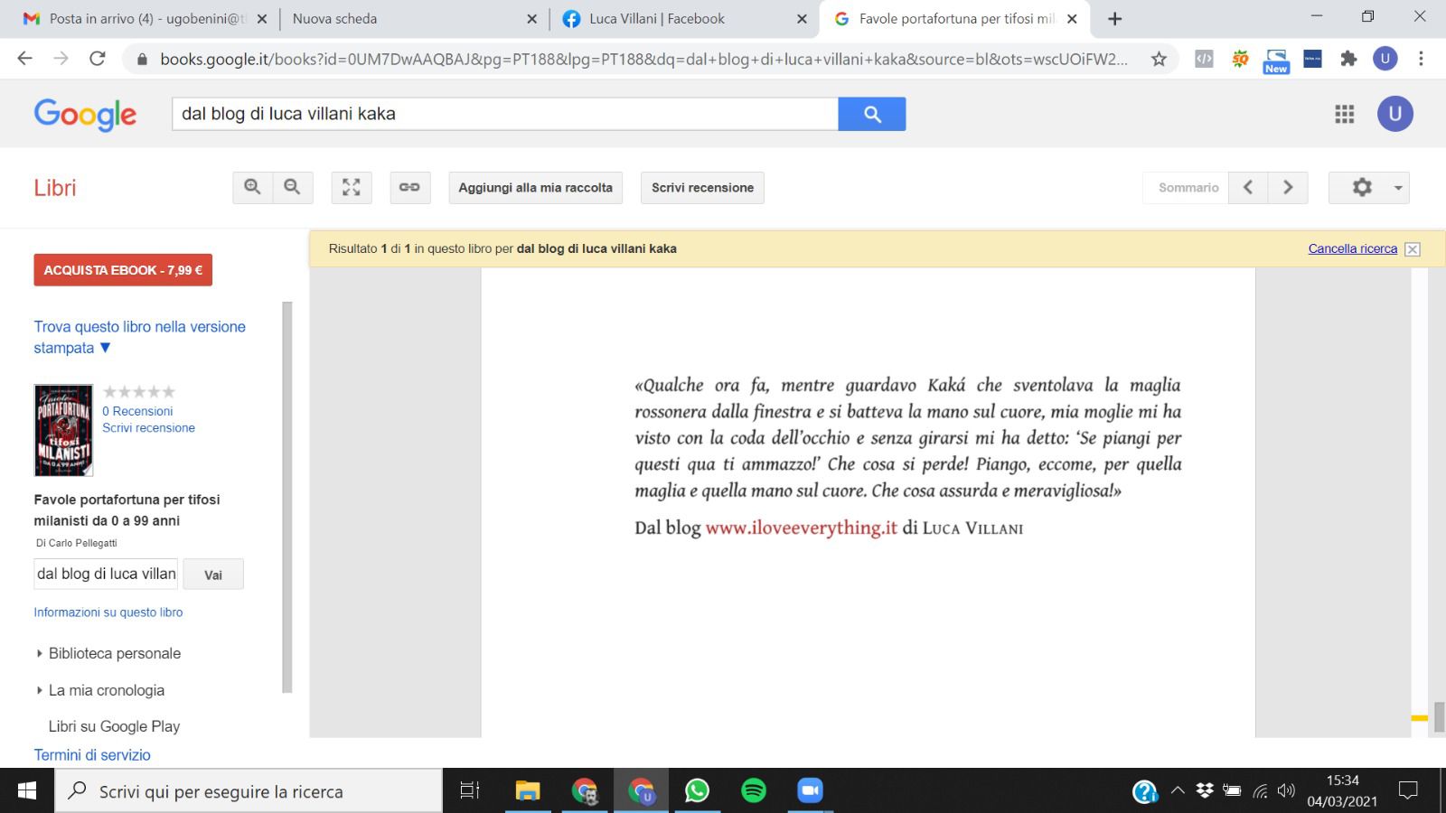Click the zoom in magnifier icon
Image resolution: width=1446 pixels, height=813 pixels.
[x=252, y=187]
